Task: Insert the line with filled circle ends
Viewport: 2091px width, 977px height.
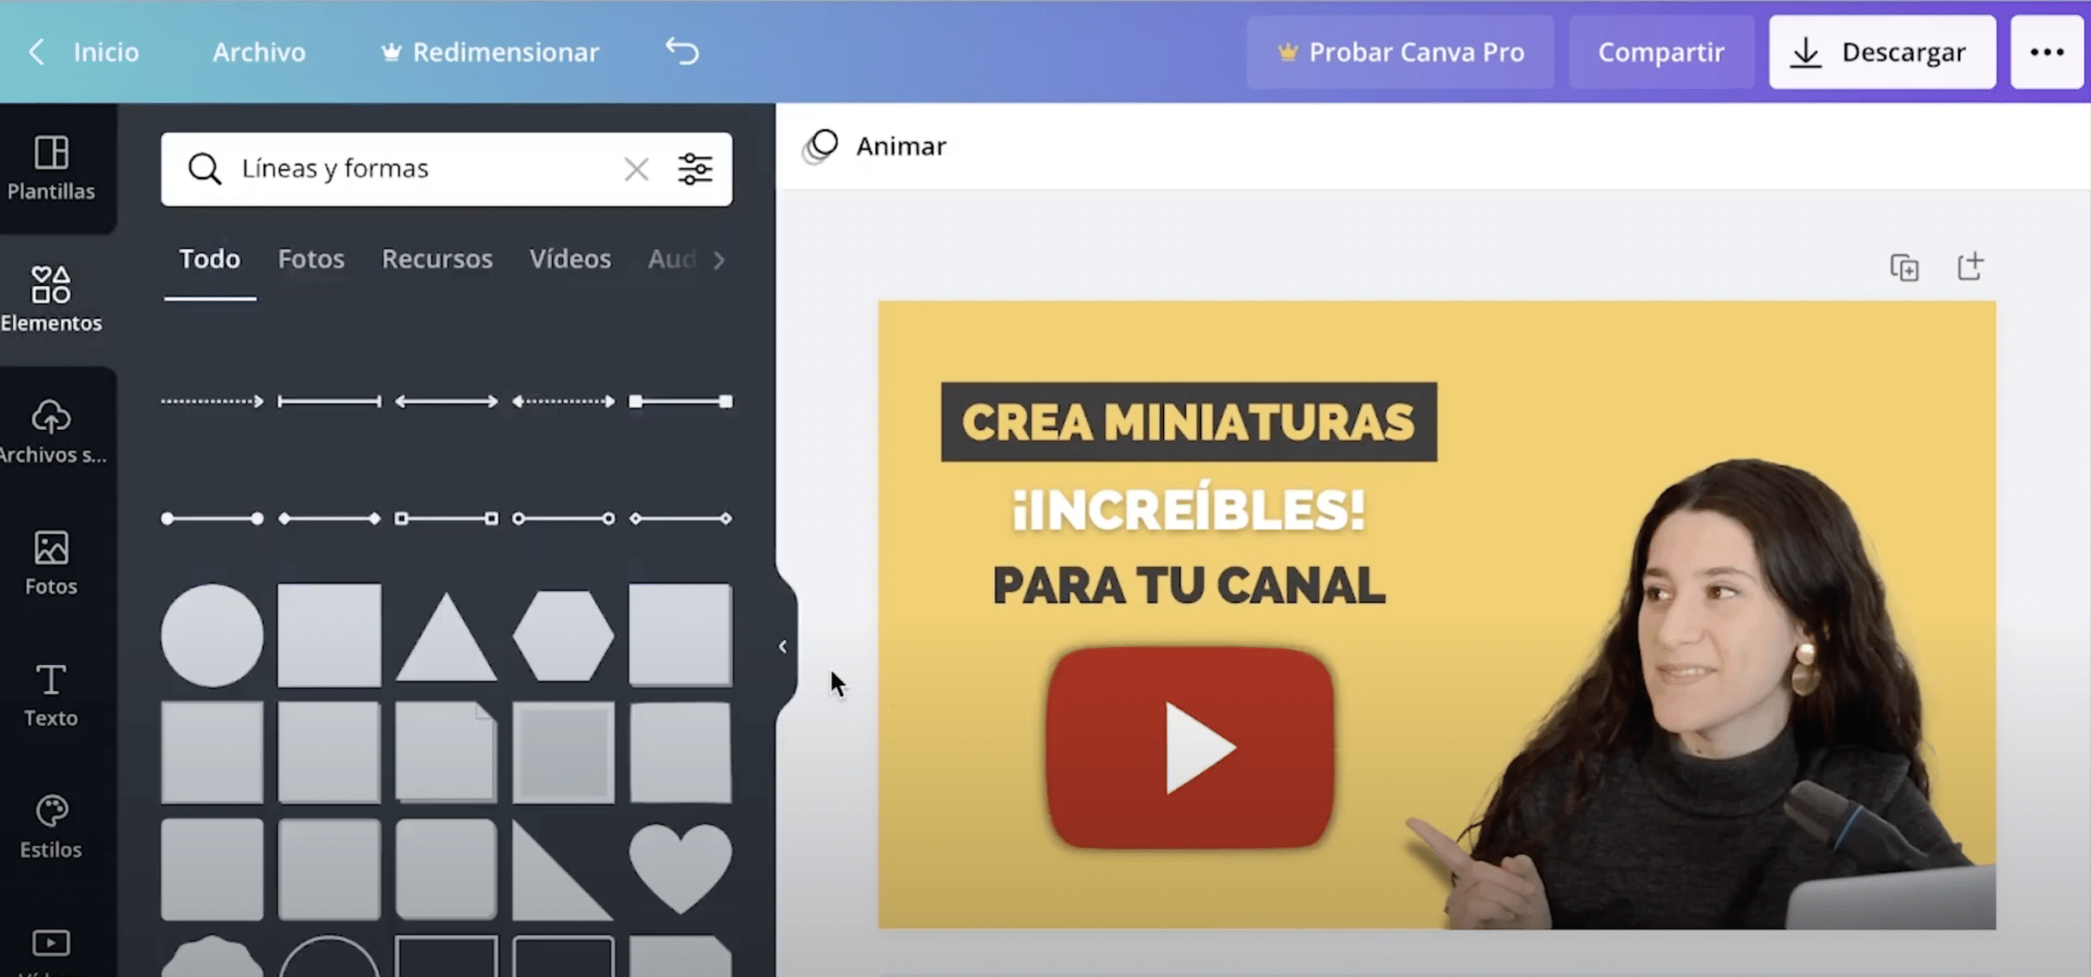Action: 212,519
